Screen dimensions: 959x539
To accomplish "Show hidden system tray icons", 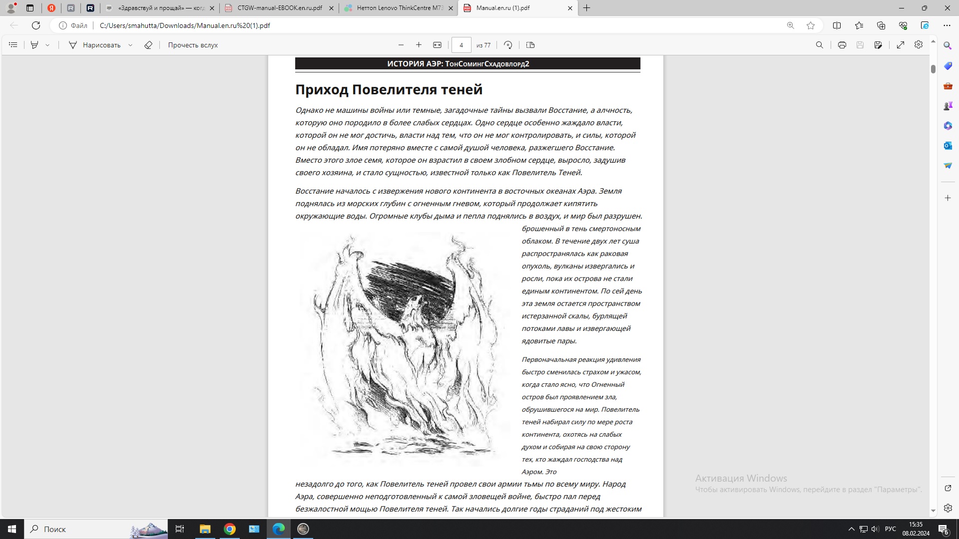I will tap(852, 529).
